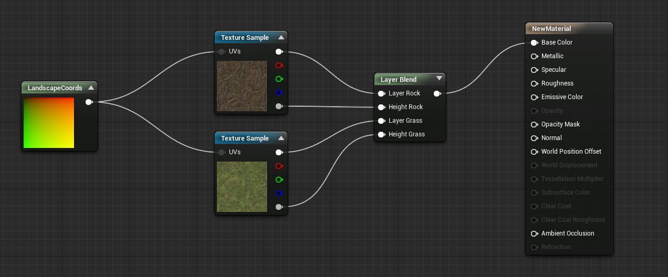Collapse the LandscapeCoords node arrow
The height and width of the screenshot is (277, 668).
pos(91,88)
